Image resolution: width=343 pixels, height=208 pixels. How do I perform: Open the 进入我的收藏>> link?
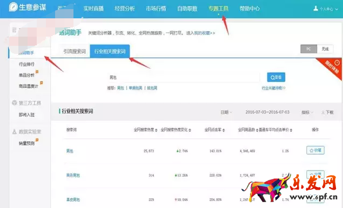click(200, 33)
